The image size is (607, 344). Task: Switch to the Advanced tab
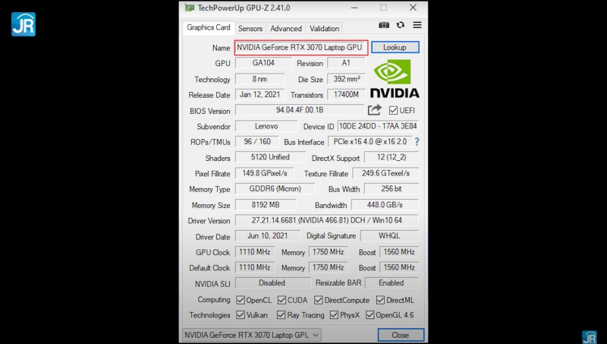point(286,28)
